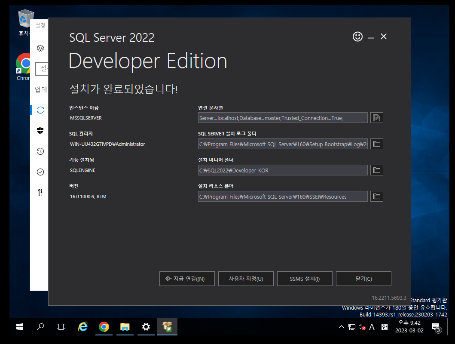Open the developer tools icon in Settings
This screenshot has width=455, height=344.
[40, 193]
